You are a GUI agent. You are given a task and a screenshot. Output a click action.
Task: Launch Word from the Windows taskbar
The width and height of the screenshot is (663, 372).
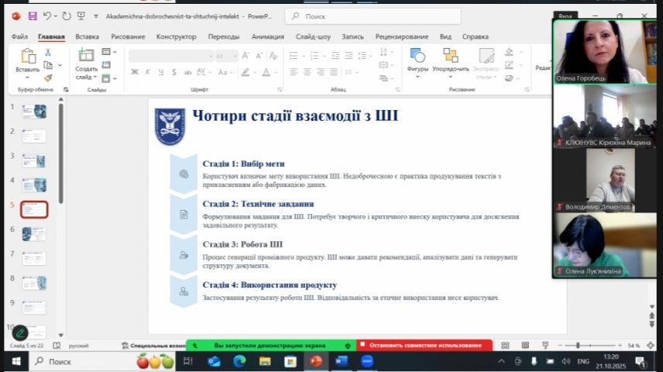[341, 361]
